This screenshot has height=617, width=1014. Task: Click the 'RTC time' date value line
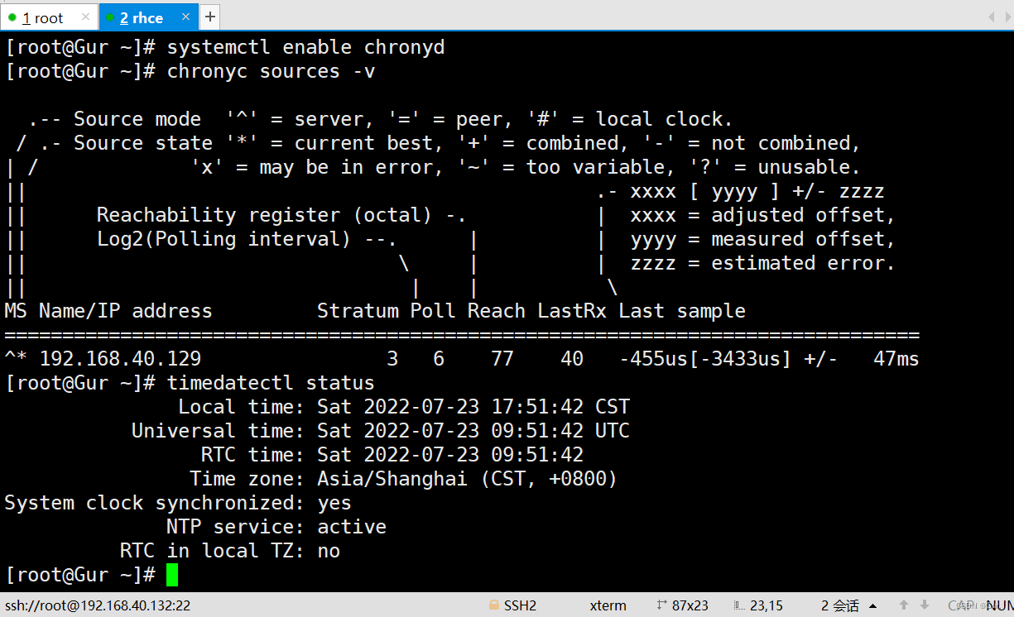click(392, 455)
